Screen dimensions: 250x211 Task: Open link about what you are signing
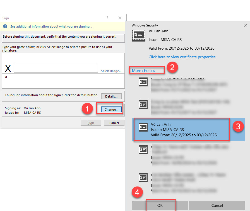(x=51, y=26)
